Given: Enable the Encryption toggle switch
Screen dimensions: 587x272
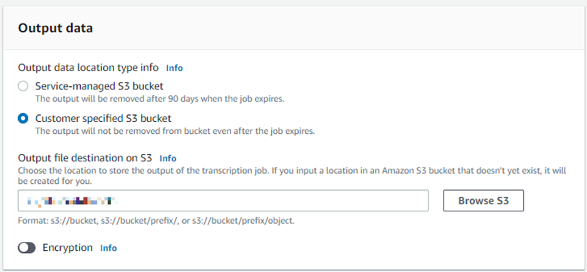Looking at the screenshot, I should [x=26, y=248].
